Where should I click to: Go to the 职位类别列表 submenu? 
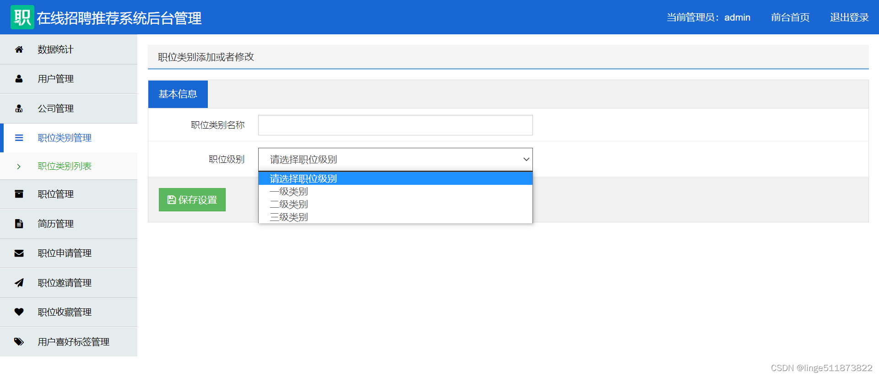69,166
